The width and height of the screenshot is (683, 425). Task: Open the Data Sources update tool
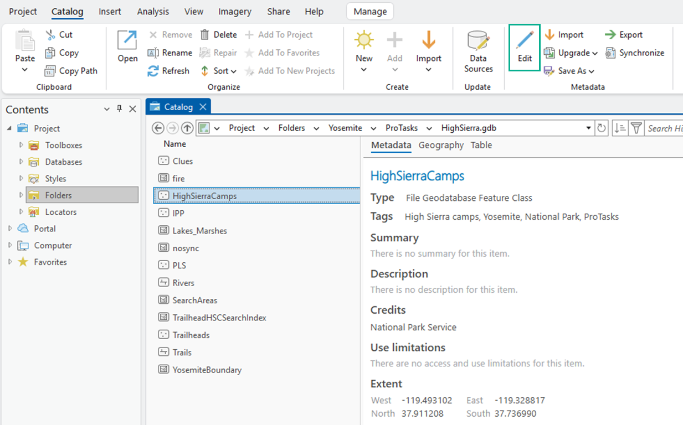click(477, 50)
